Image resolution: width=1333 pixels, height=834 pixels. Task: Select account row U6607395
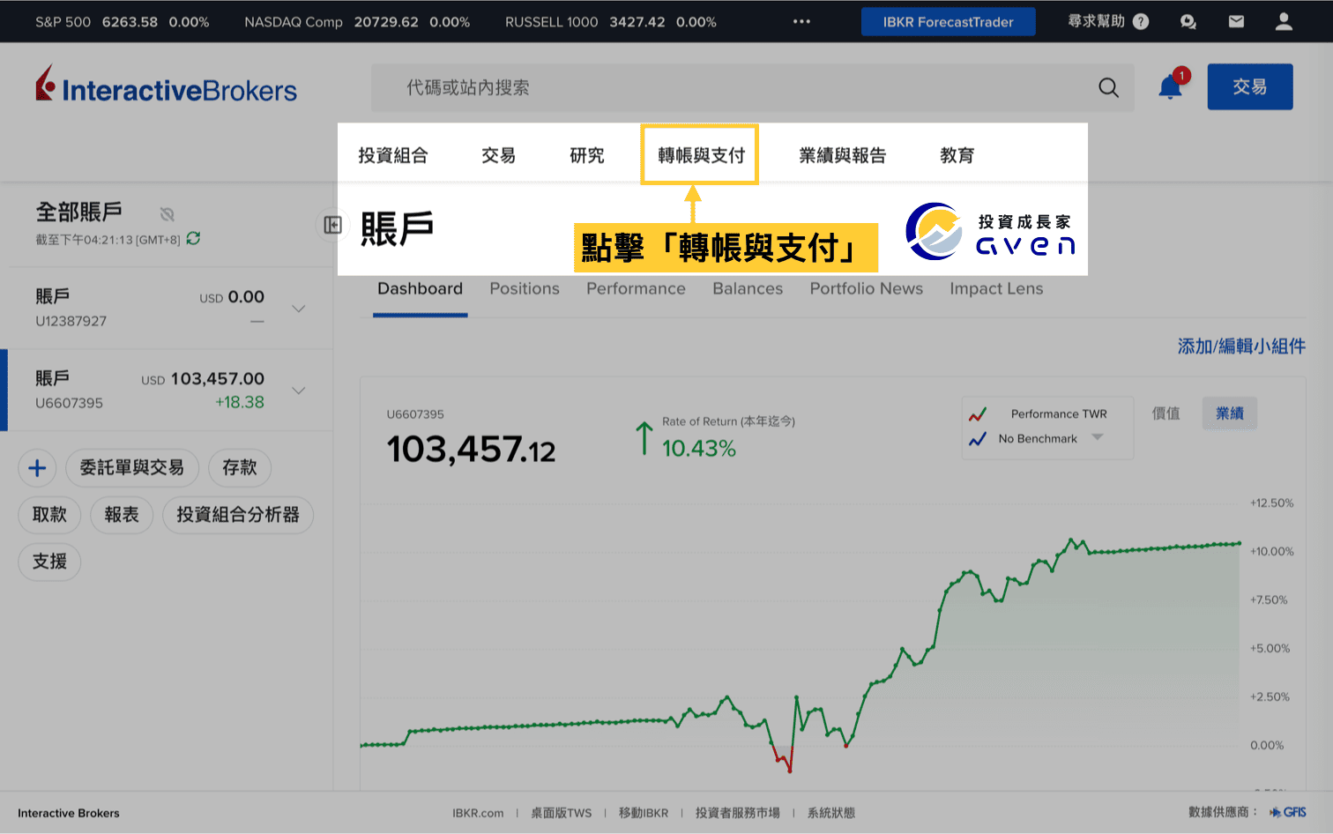[x=167, y=391]
